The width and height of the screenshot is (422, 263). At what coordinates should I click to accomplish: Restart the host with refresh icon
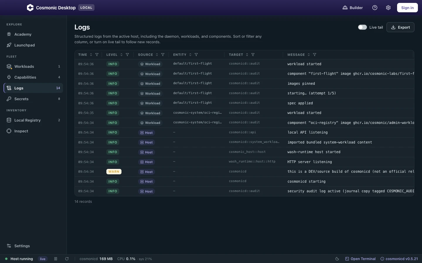coord(67,259)
